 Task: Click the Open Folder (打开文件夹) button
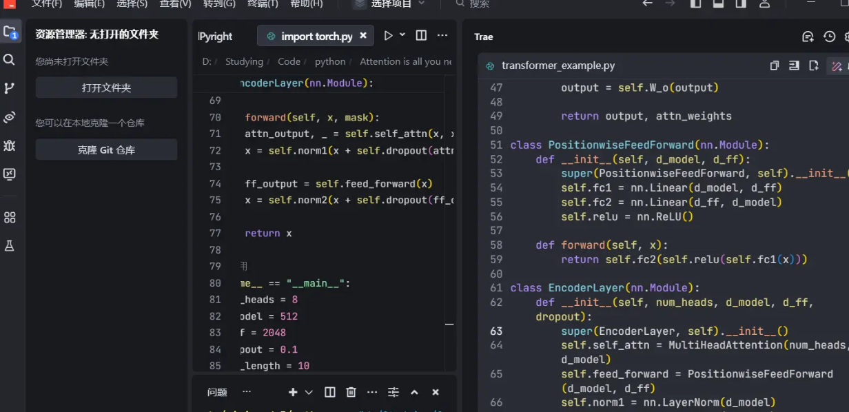(106, 87)
